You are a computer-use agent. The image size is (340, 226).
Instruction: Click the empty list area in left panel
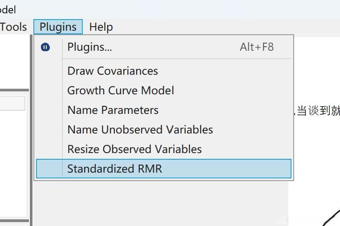[x=13, y=164]
